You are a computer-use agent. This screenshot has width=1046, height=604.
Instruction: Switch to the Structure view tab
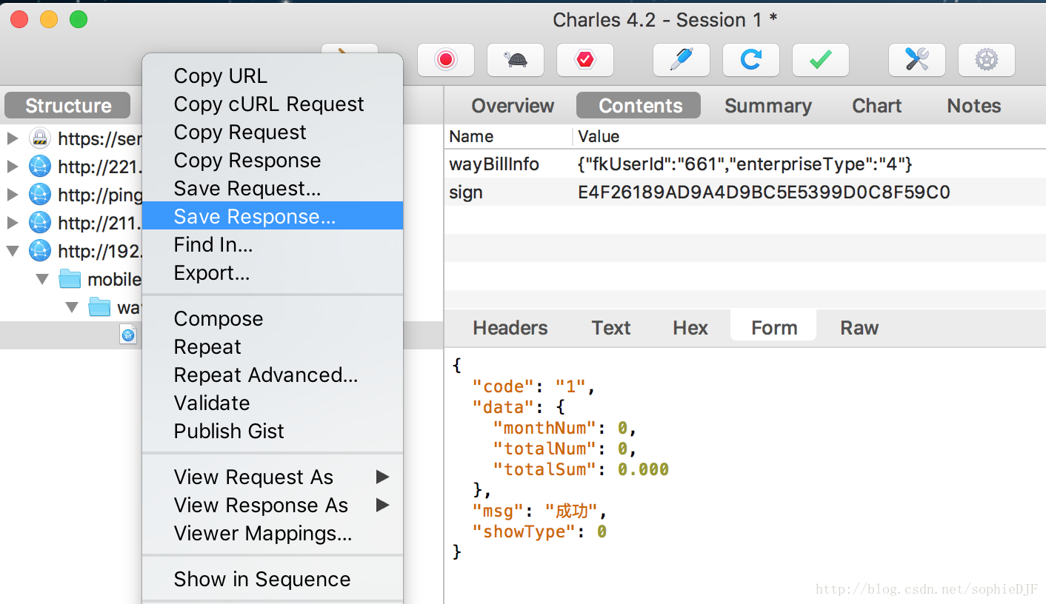68,106
